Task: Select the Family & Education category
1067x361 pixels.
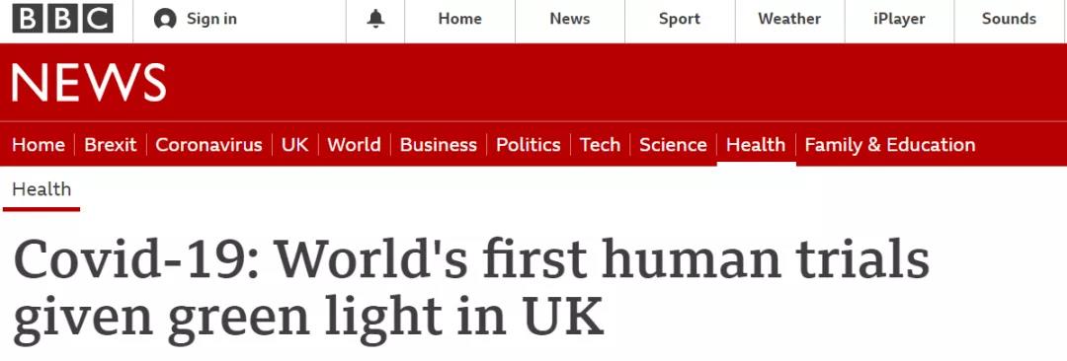Action: pos(890,145)
